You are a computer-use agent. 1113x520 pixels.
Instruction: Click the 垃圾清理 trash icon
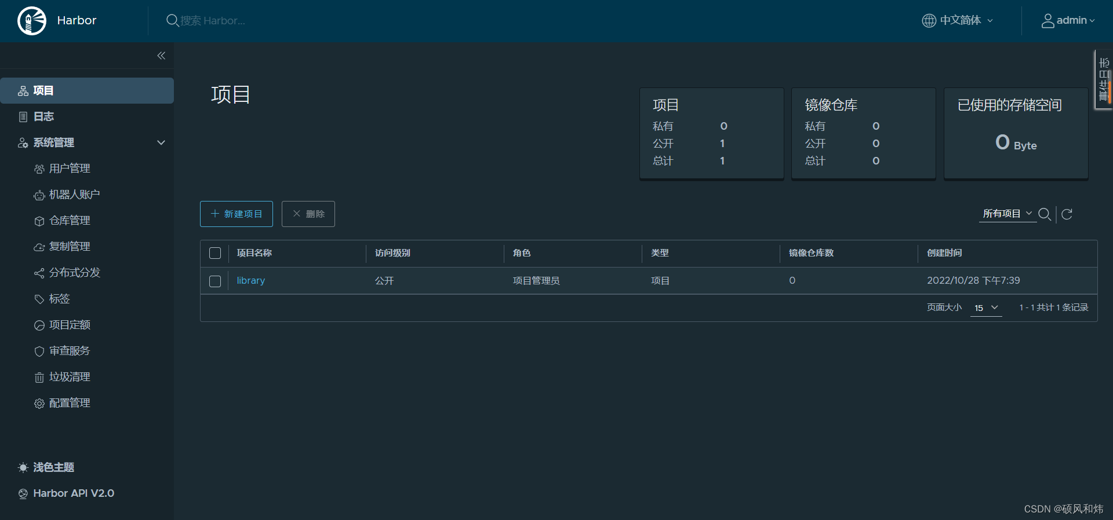[x=39, y=378]
